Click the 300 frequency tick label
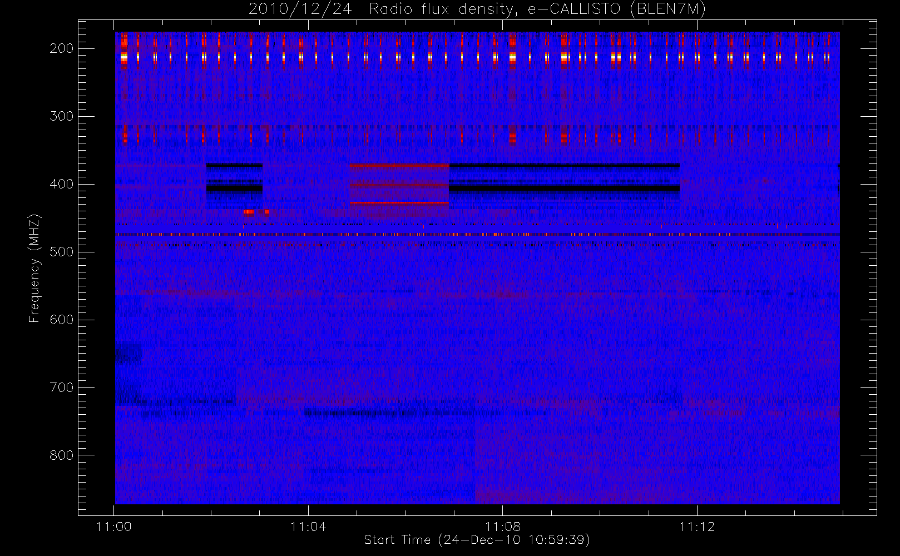Screen dimensions: 900x556 tap(62, 116)
